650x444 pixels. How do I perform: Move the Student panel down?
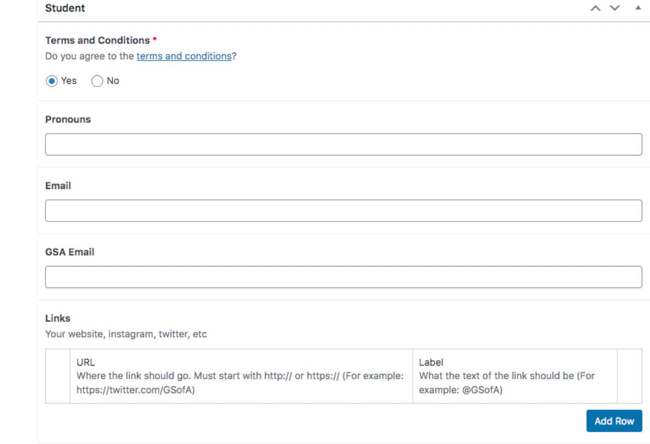tap(615, 8)
